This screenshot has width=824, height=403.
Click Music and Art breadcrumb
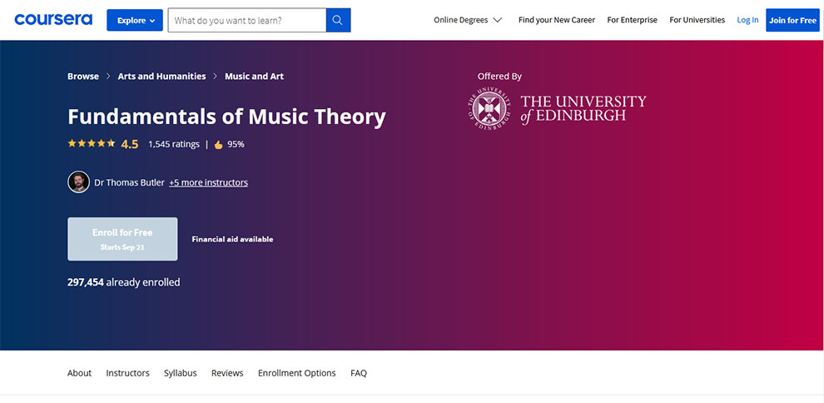(x=255, y=76)
